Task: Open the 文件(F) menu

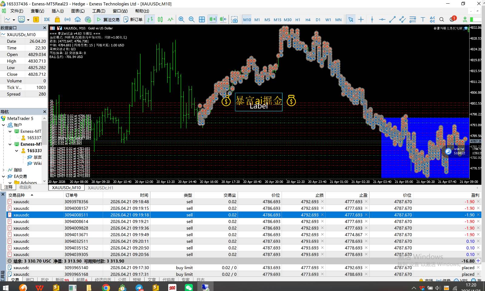Action: click(17, 11)
